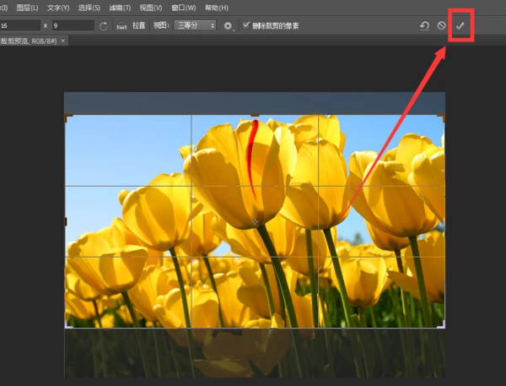Click the top center crop edge handle

pos(255,116)
